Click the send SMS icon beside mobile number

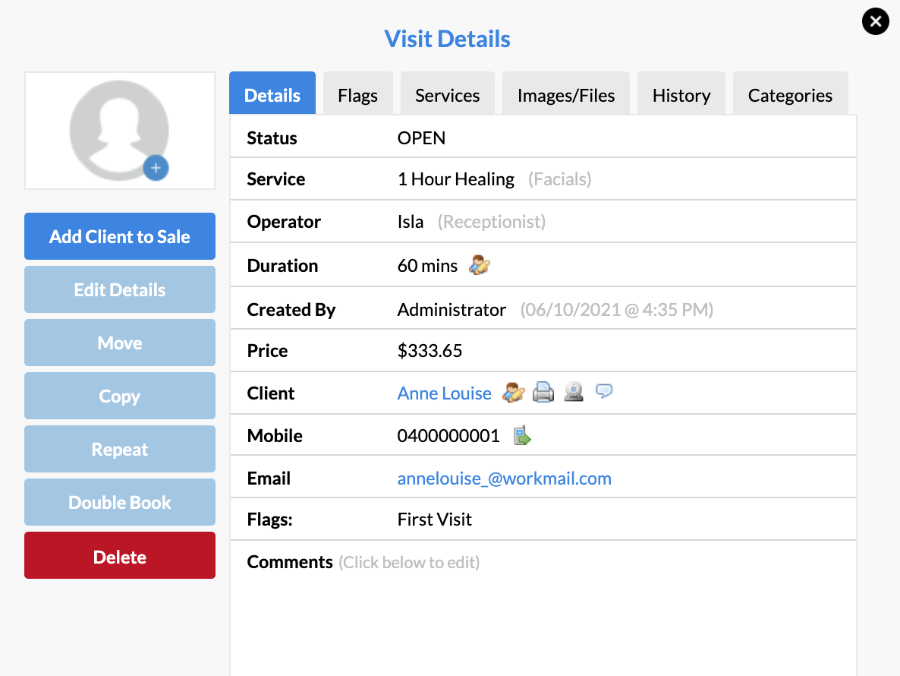[x=522, y=435]
